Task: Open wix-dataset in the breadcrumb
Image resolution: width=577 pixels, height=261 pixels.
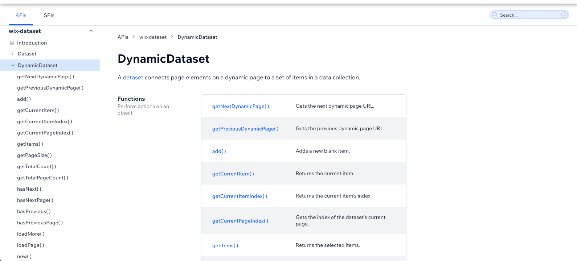Action: tap(153, 37)
